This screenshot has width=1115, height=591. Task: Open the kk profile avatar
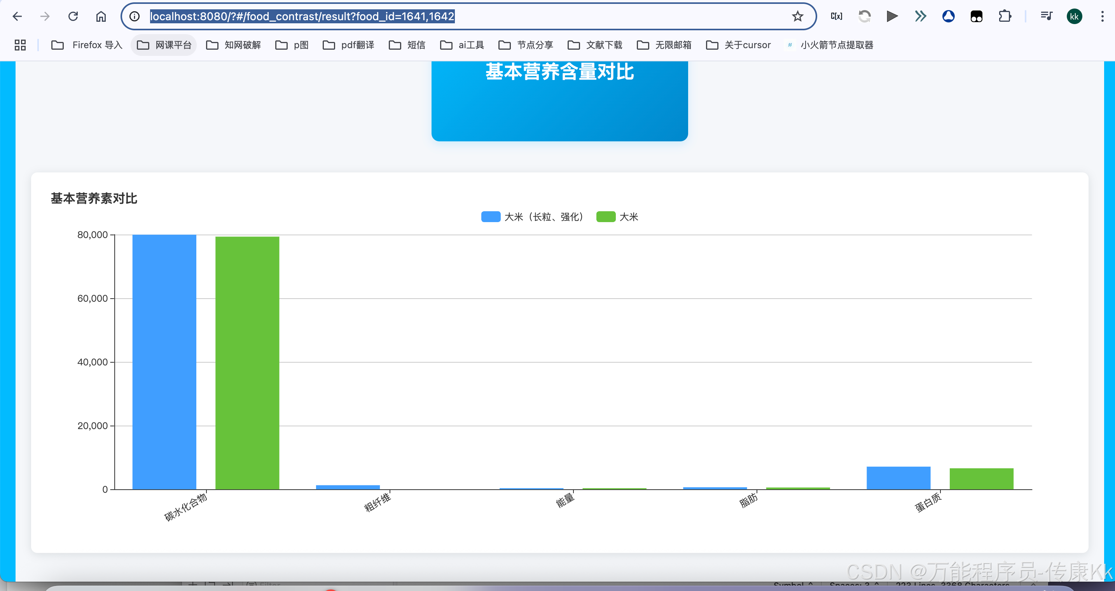[x=1074, y=16]
